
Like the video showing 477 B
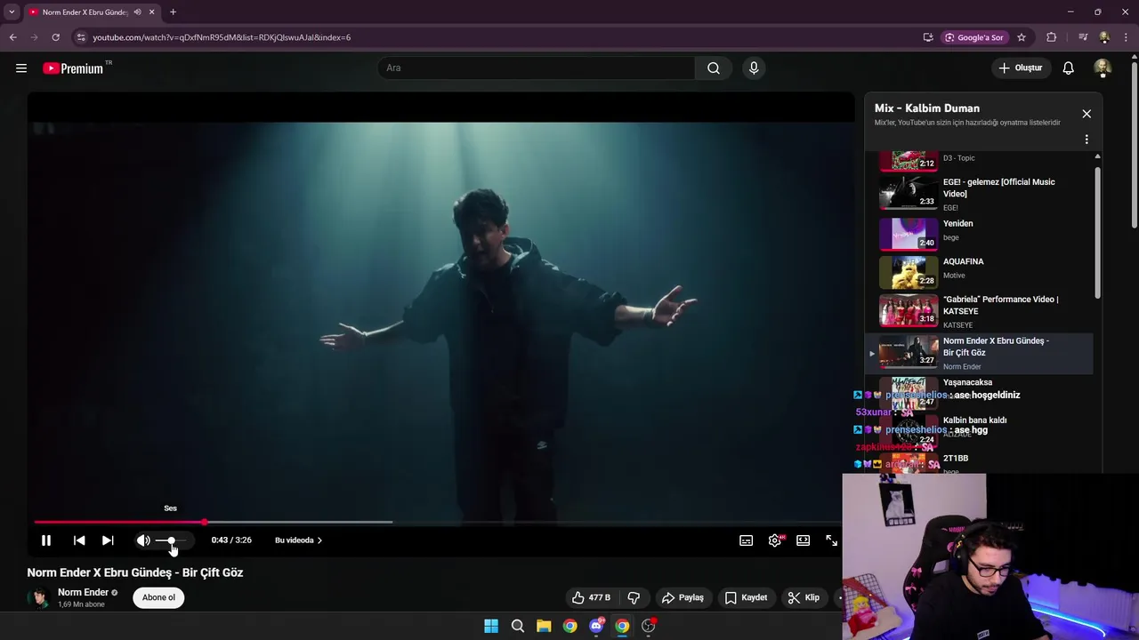coord(591,597)
